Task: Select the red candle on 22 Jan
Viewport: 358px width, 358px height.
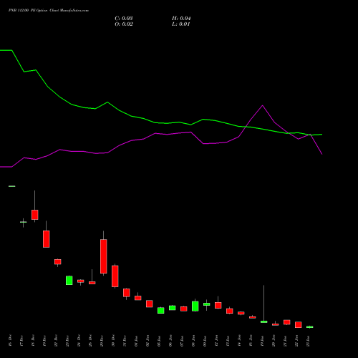Action: (x=299, y=324)
